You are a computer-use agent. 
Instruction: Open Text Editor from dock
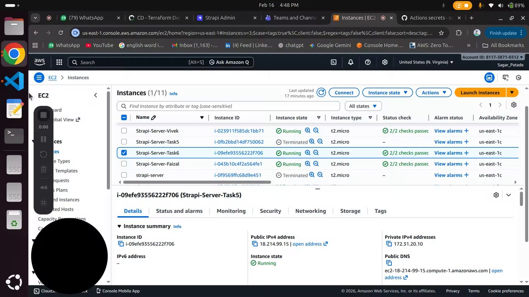(x=14, y=108)
